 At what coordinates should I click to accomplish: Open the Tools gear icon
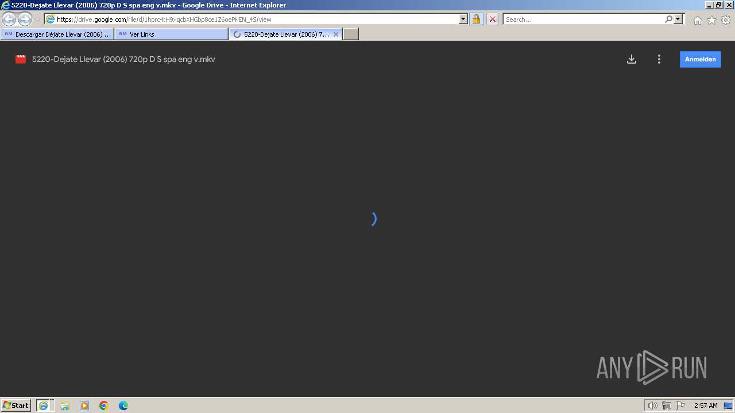point(726,20)
